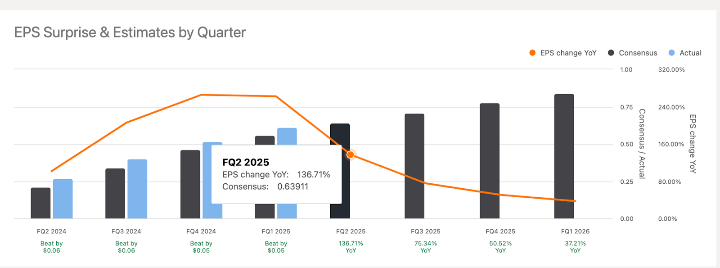Click the FQ4 2024 quarter label
This screenshot has width=720, height=268.
(x=201, y=232)
